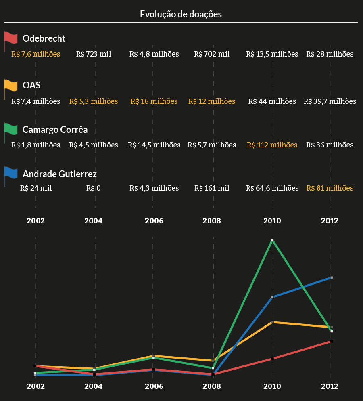Click the blue line's 2012 end point

point(332,277)
